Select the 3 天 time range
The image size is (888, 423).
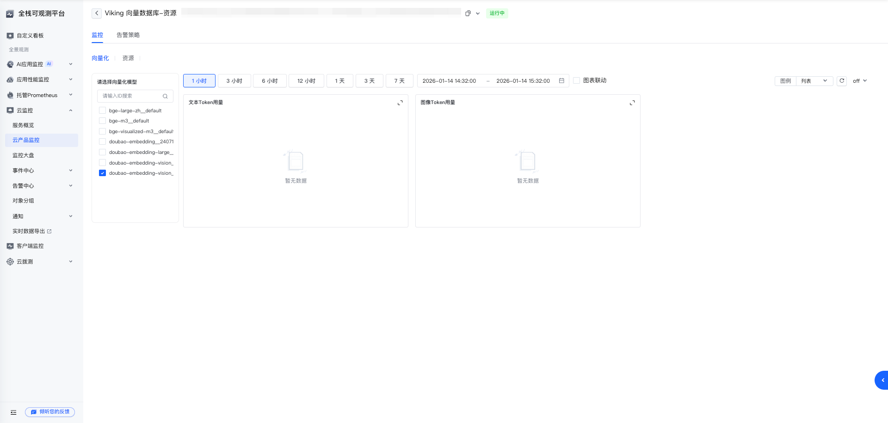click(370, 81)
